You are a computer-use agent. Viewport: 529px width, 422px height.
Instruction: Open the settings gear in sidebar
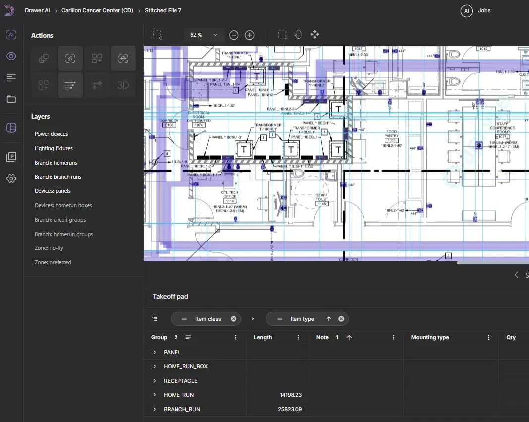point(11,179)
